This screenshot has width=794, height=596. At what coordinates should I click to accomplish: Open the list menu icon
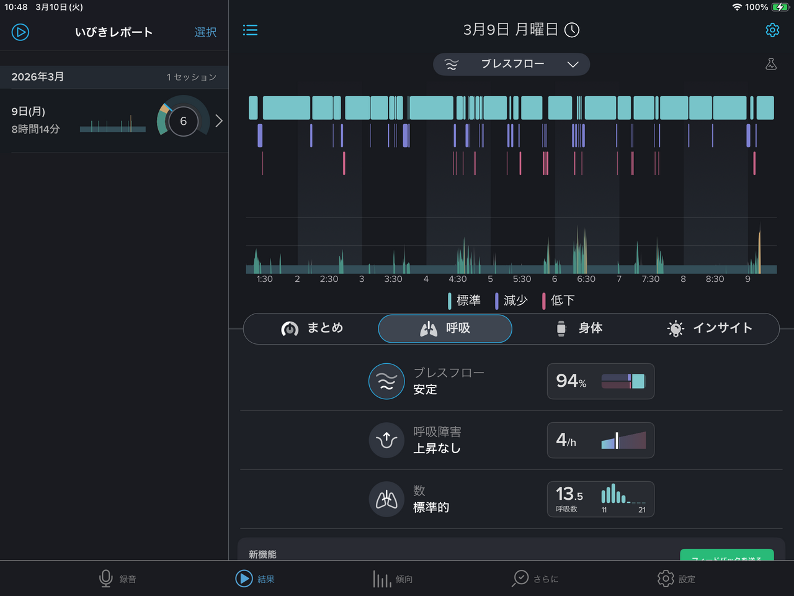[x=250, y=30]
